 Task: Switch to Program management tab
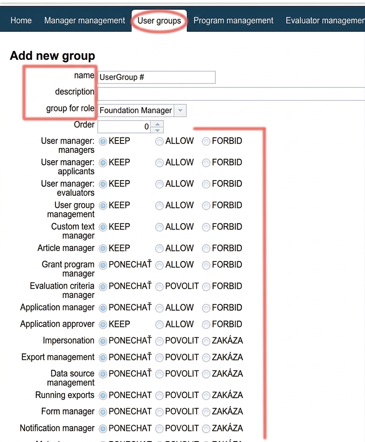pos(233,20)
